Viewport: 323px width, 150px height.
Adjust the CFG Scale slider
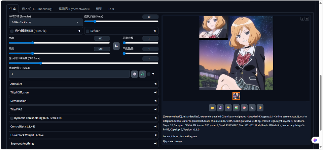click(84, 63)
